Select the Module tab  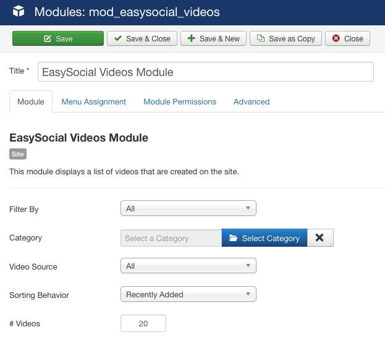tap(31, 101)
